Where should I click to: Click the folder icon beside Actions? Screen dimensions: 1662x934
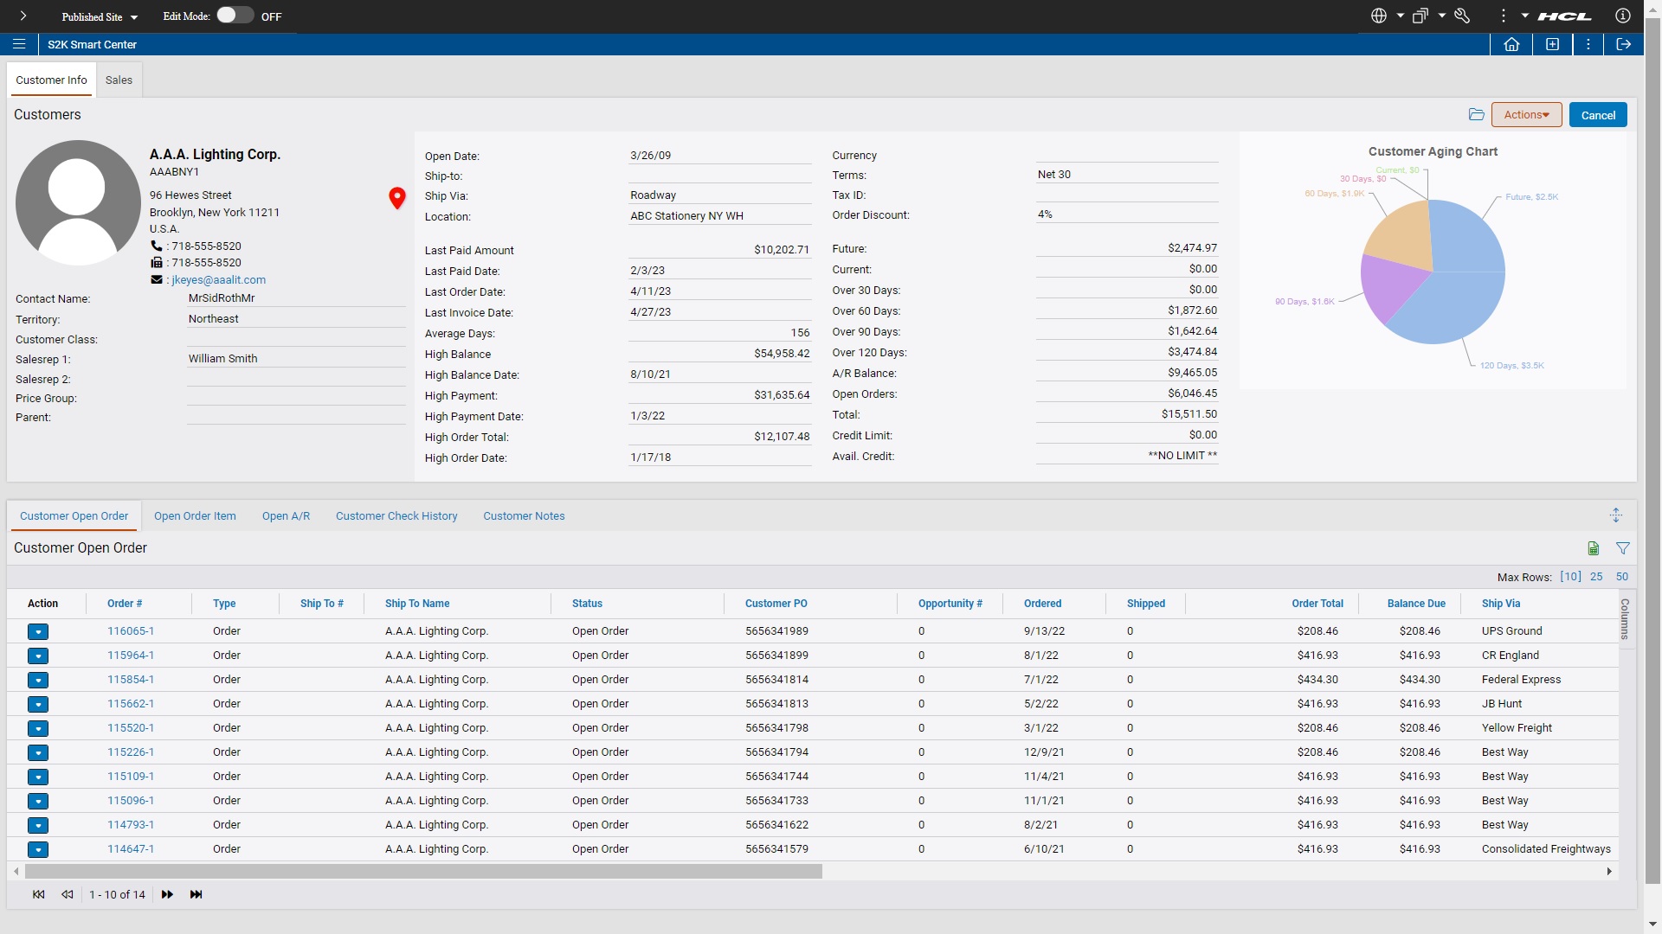pyautogui.click(x=1477, y=114)
